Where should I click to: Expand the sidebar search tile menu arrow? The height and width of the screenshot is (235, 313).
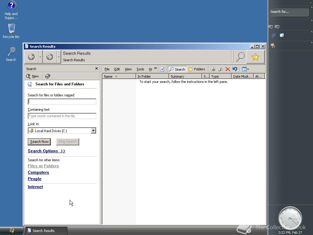pyautogui.click(x=311, y=8)
